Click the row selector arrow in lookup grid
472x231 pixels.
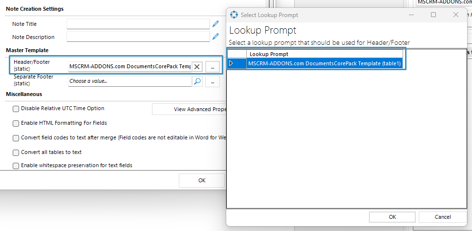(x=231, y=63)
